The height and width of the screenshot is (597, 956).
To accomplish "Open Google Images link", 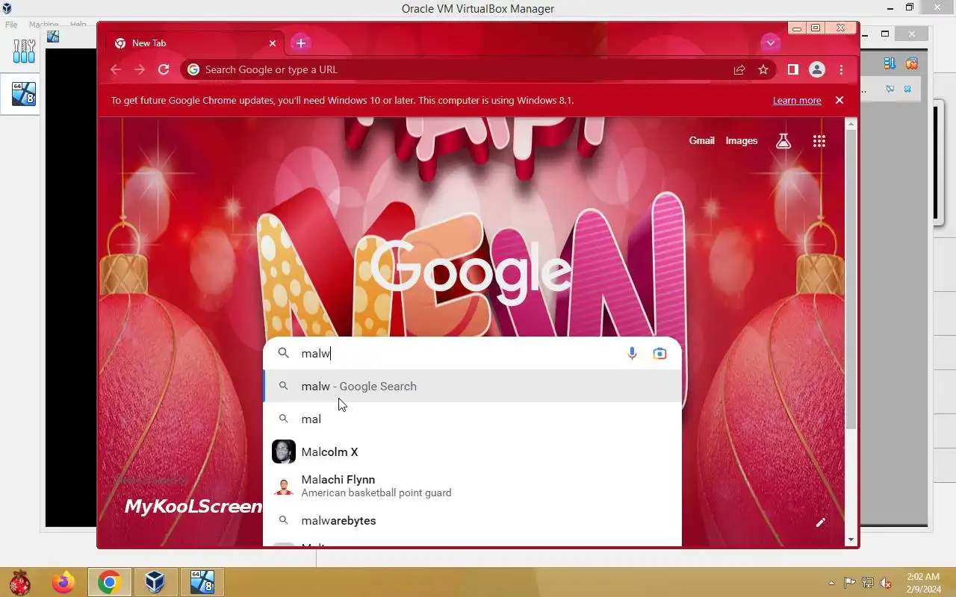I will click(x=742, y=140).
